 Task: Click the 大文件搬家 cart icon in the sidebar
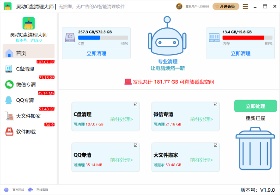[9, 116]
